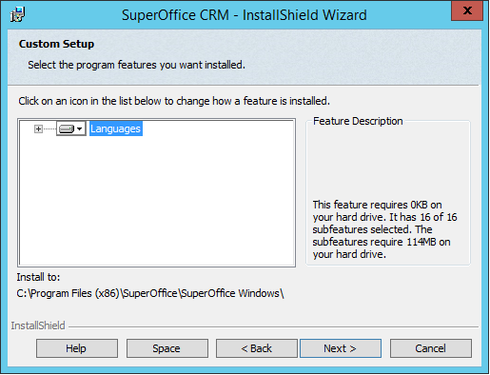Expand the Languages feature tree node
The width and height of the screenshot is (490, 375).
point(38,128)
